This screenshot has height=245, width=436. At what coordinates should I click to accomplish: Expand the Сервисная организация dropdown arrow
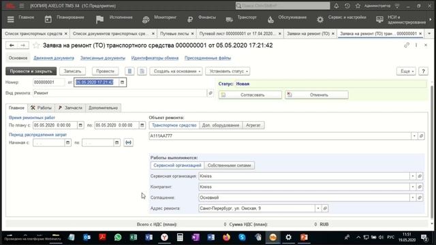[x=413, y=176]
